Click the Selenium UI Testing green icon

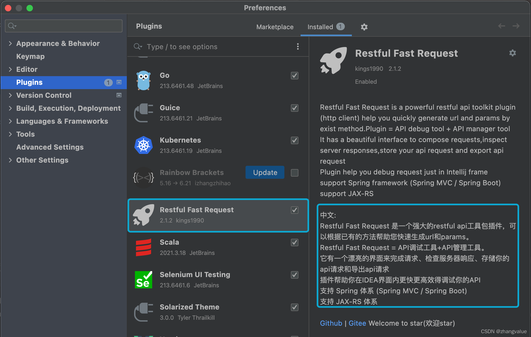pyautogui.click(x=144, y=280)
